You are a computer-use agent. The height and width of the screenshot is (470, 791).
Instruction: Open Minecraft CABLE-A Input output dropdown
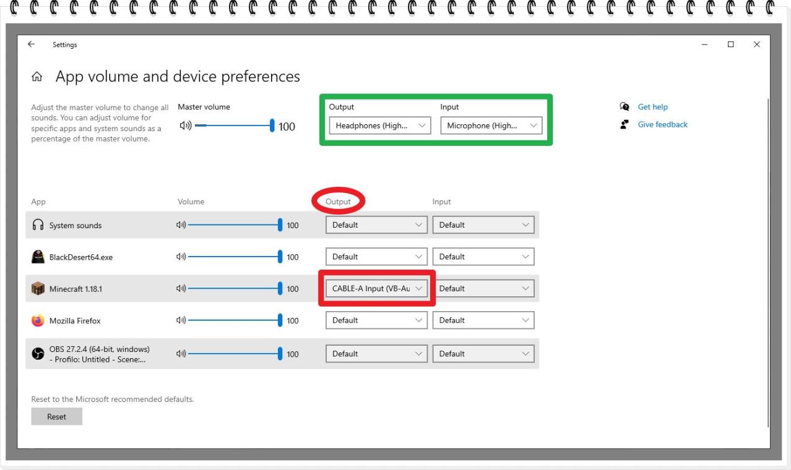376,288
